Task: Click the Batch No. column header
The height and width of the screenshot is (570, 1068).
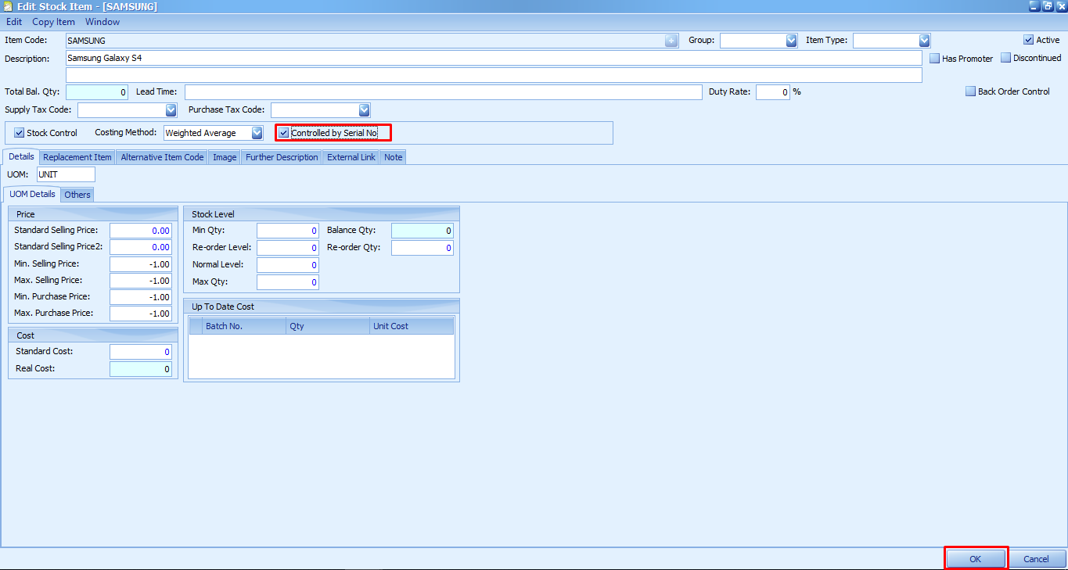Action: [x=244, y=326]
